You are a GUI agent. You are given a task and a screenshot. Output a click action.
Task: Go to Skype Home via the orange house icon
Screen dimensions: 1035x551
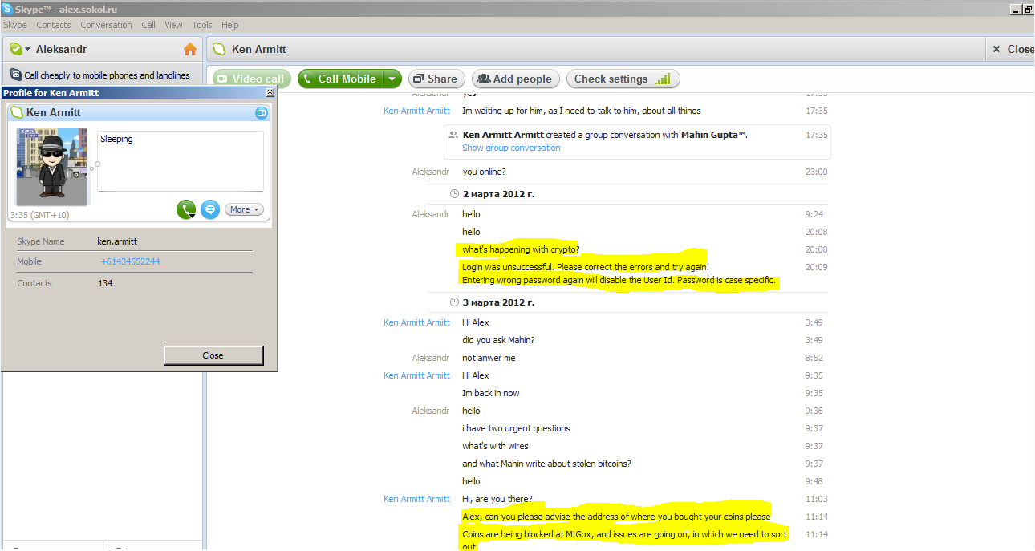190,49
